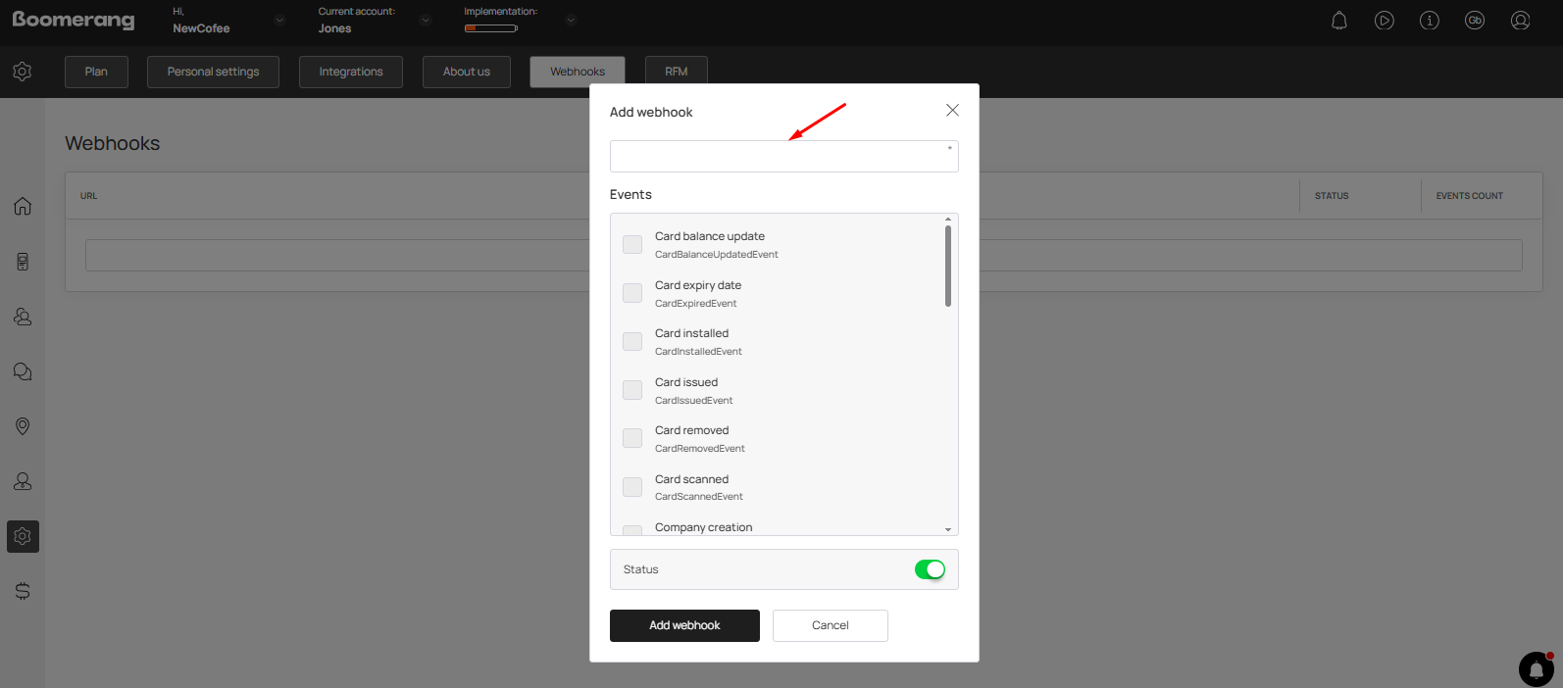Image resolution: width=1563 pixels, height=688 pixels.
Task: Open the Personal settings tab
Action: [x=213, y=72]
